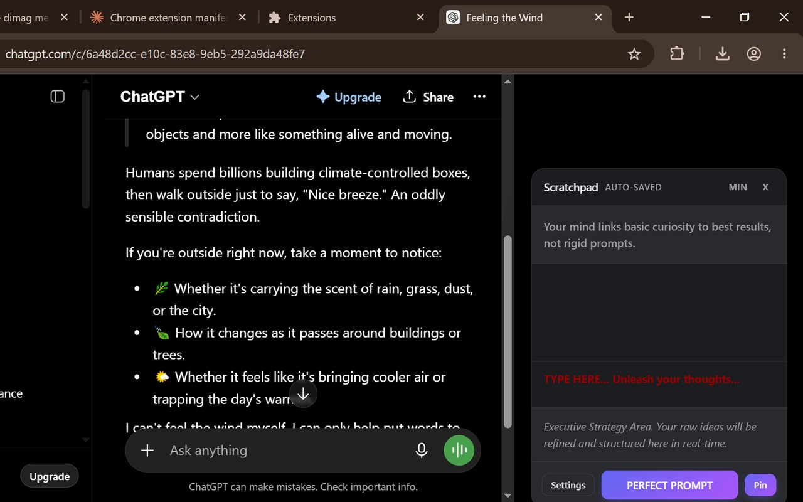This screenshot has width=803, height=502.
Task: Click the 'Executive Strategy Area' description text
Action: pos(650,435)
